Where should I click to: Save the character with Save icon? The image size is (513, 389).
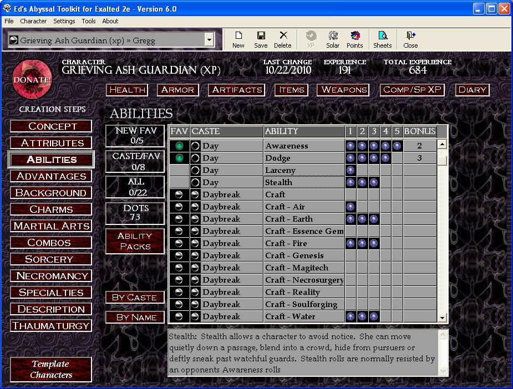tap(261, 39)
